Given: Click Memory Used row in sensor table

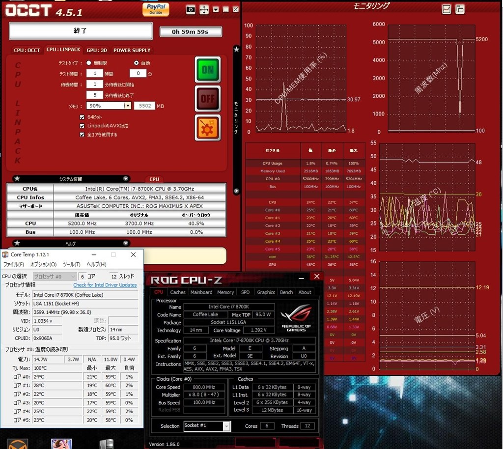Looking at the screenshot, I should click(305, 171).
